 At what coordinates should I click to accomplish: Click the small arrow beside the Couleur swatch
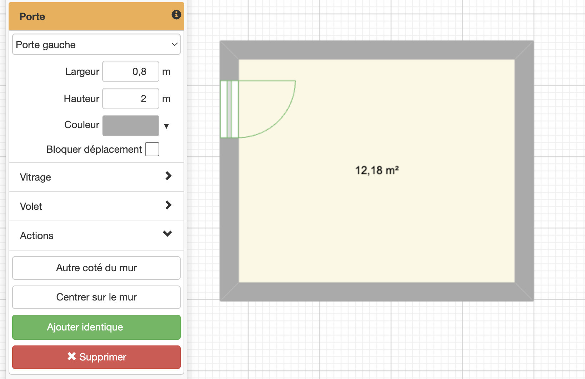[166, 126]
